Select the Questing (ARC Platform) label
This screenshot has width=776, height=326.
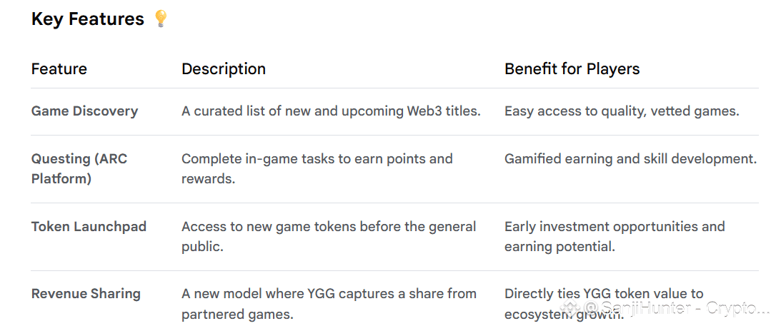[x=79, y=169]
